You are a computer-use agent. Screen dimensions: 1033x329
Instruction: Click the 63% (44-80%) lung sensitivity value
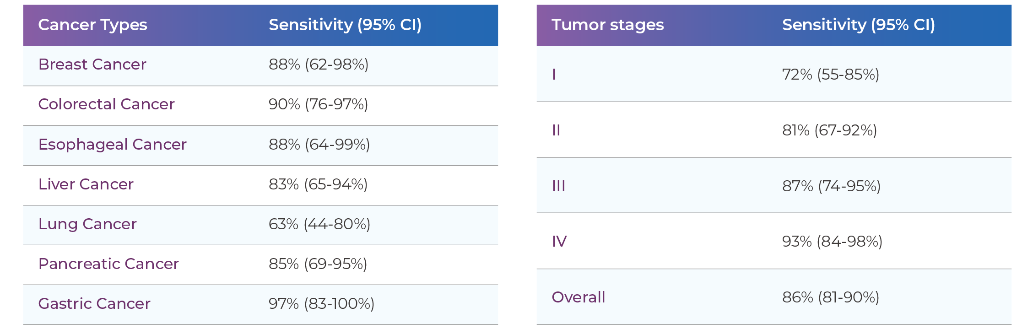point(319,224)
